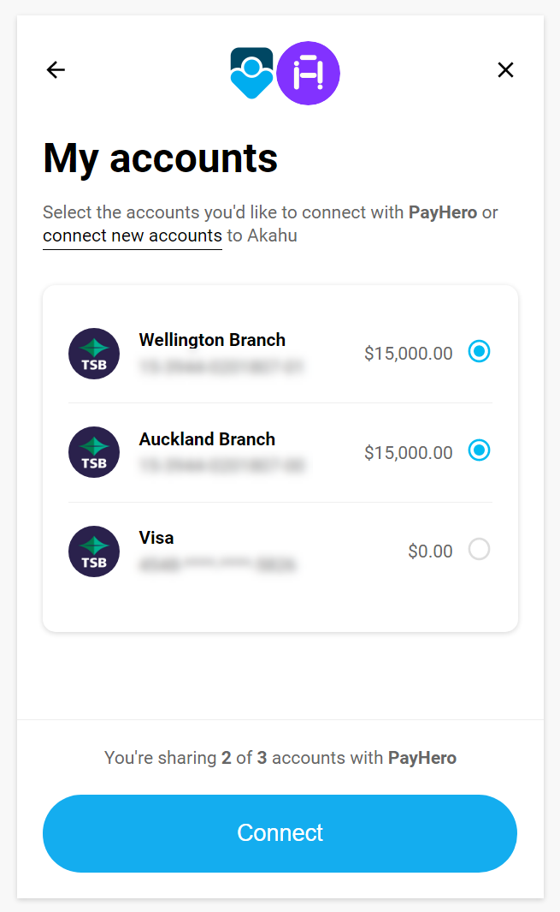Viewport: 560px width, 912px height.
Task: Deselect the Wellington Branch radio button
Action: pyautogui.click(x=480, y=351)
